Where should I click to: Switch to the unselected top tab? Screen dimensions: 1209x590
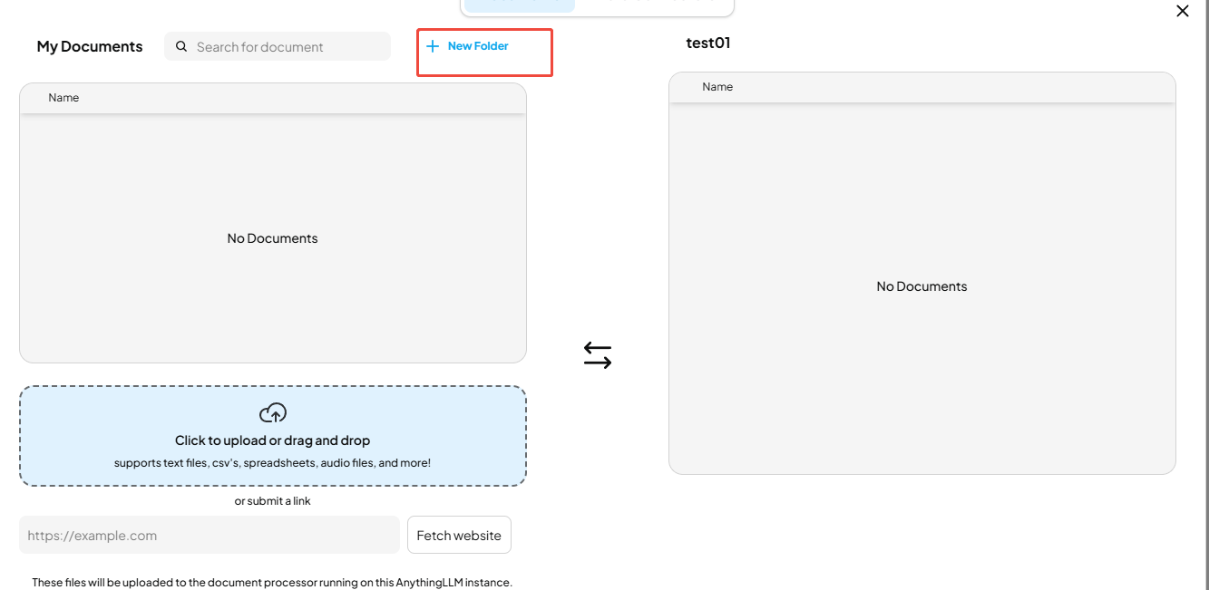click(653, 5)
